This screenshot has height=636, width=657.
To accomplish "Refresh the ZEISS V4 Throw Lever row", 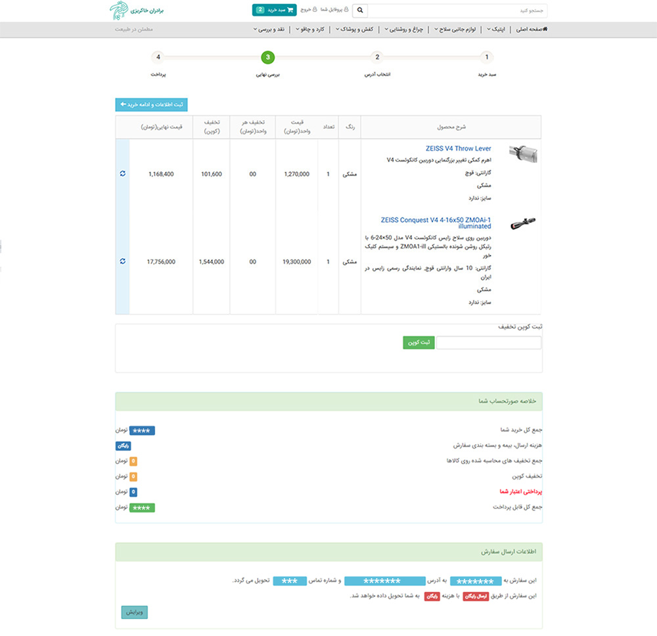I will tap(122, 173).
